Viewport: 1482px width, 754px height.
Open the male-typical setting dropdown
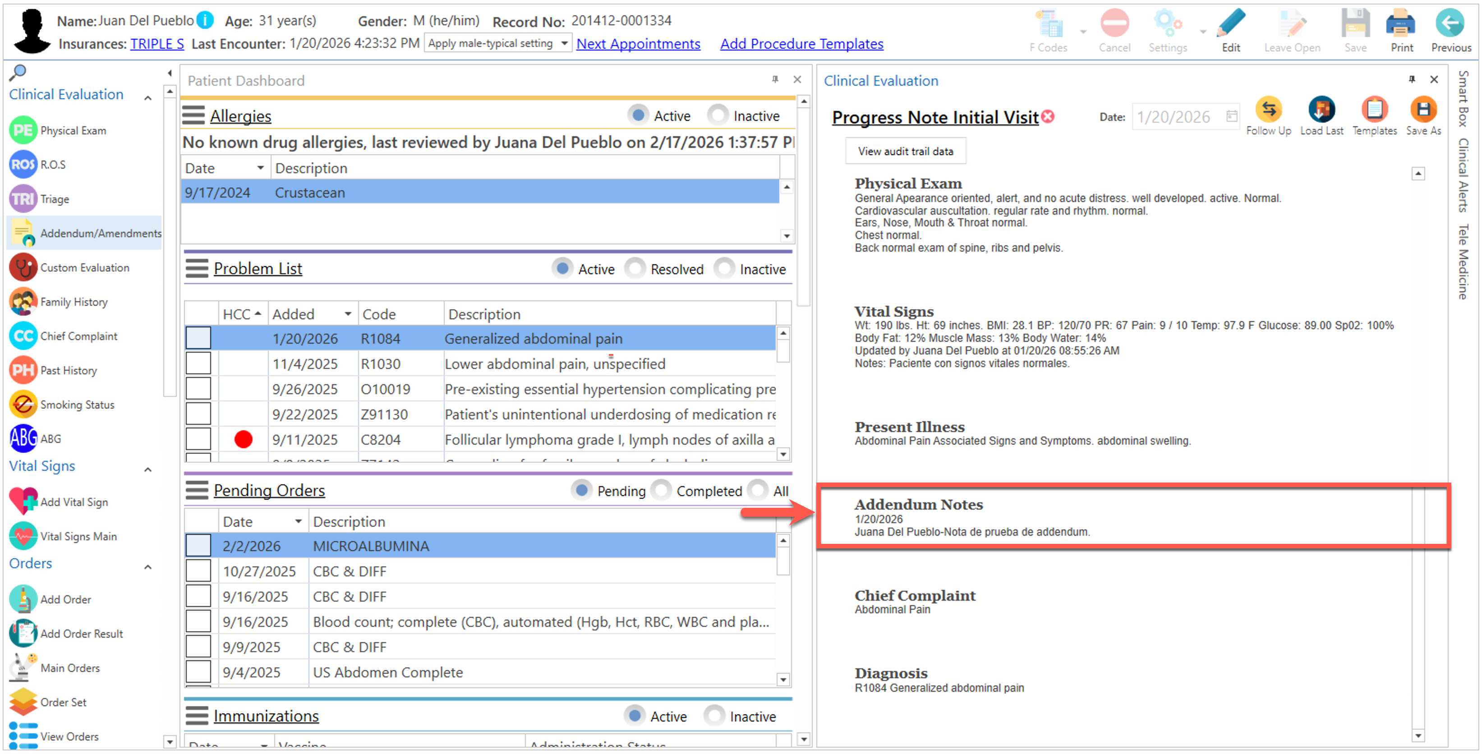(564, 43)
